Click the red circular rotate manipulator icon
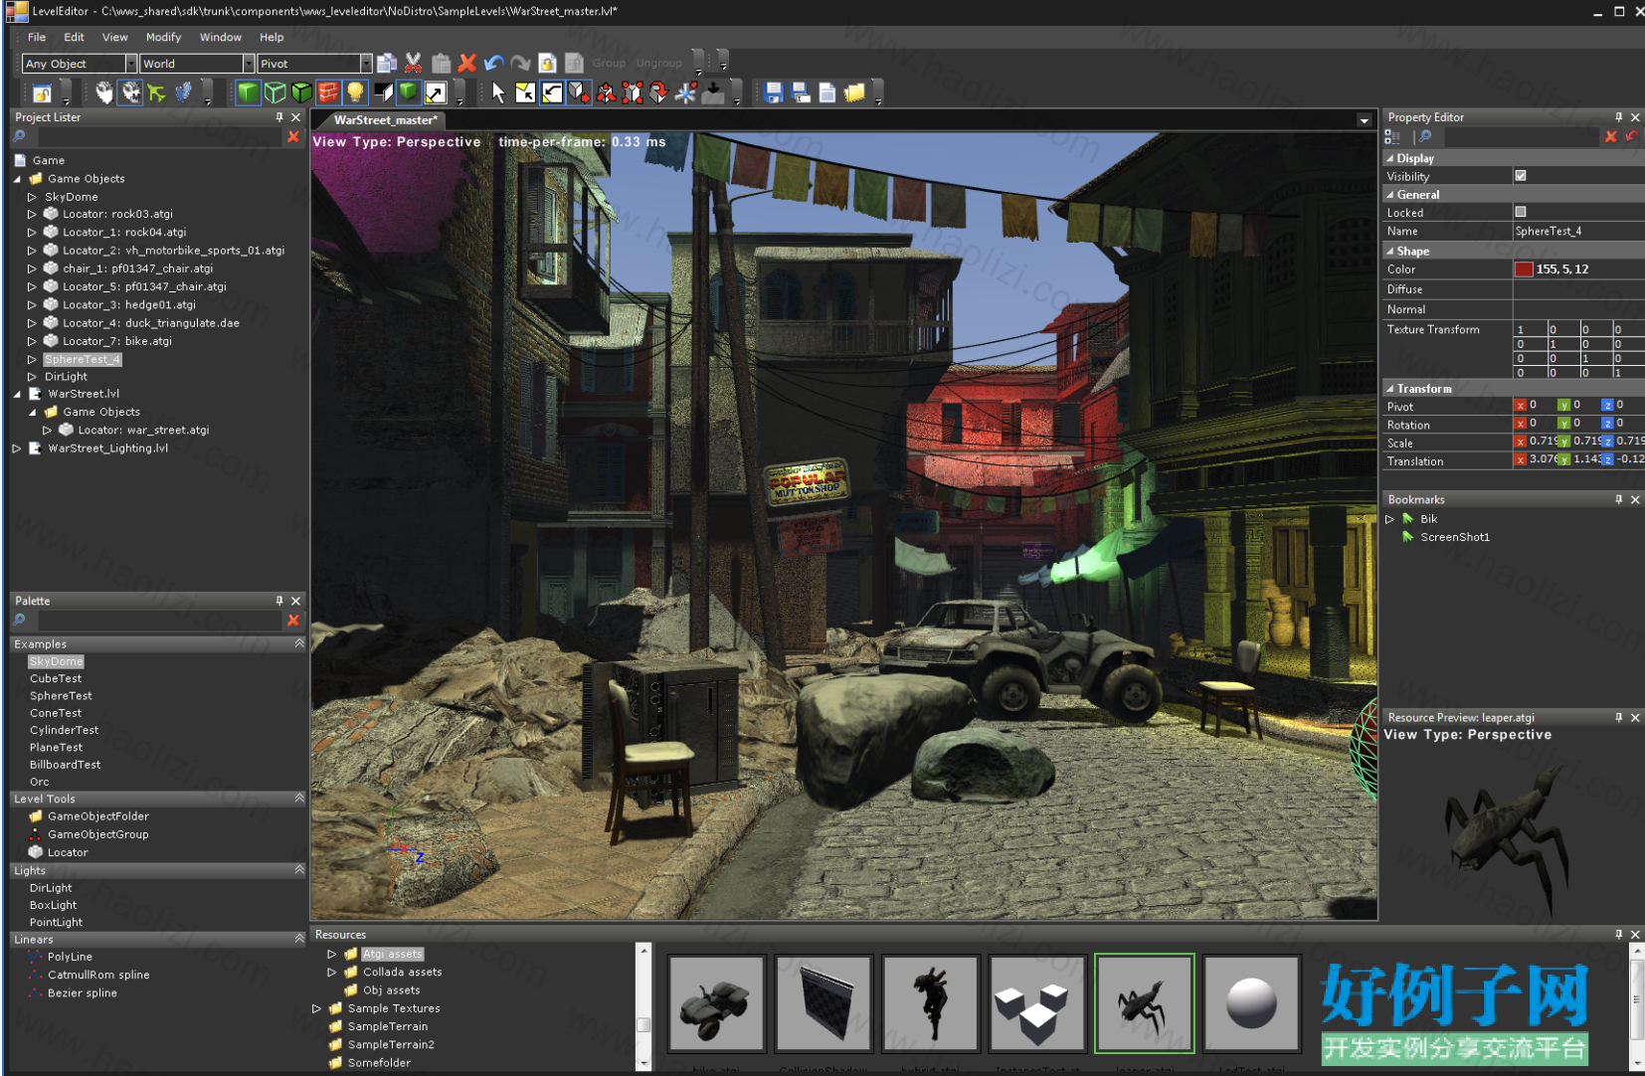Screen dimensions: 1645x1076 pyautogui.click(x=658, y=92)
